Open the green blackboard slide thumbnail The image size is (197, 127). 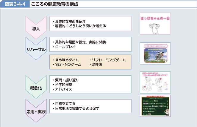click(155, 107)
